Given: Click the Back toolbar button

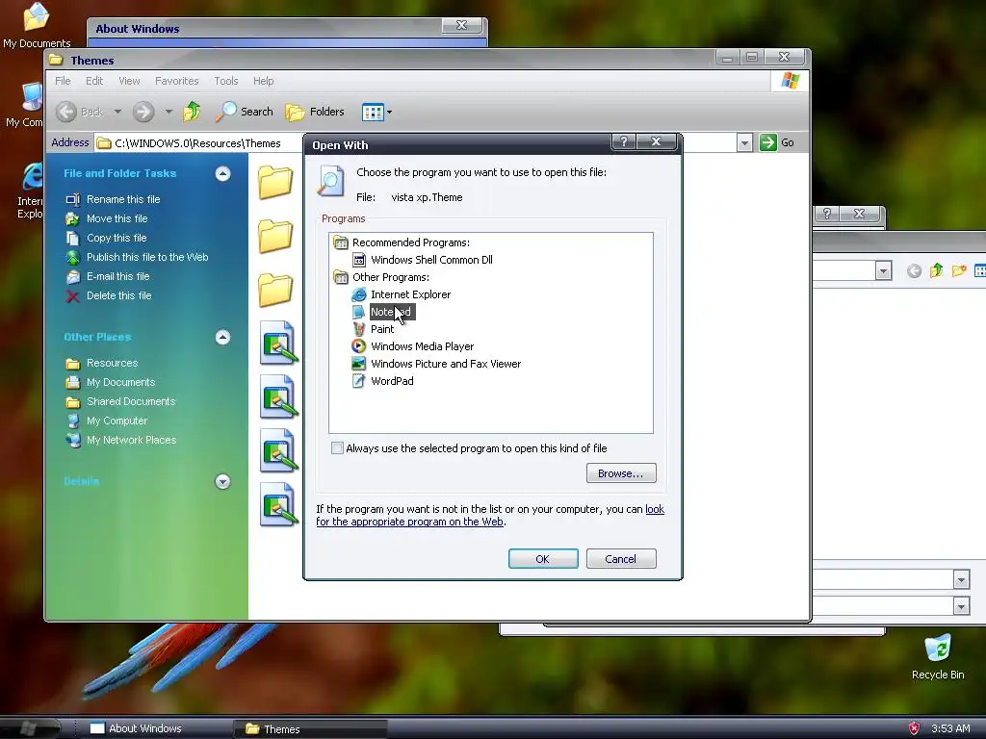Looking at the screenshot, I should pyautogui.click(x=80, y=112).
